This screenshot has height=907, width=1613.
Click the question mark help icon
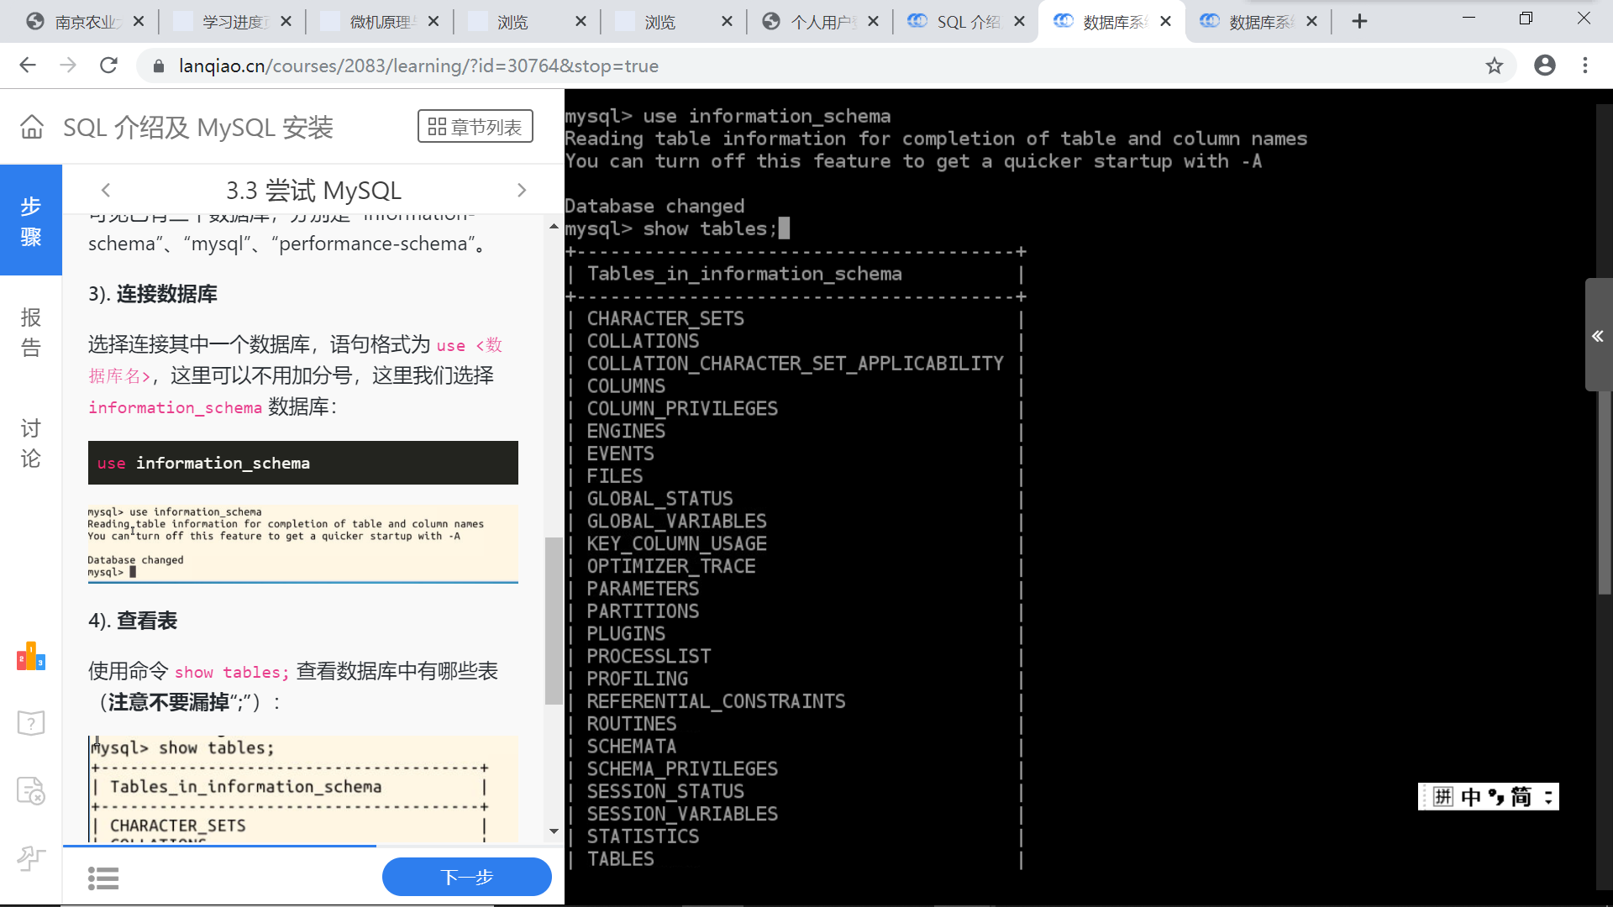click(x=31, y=723)
